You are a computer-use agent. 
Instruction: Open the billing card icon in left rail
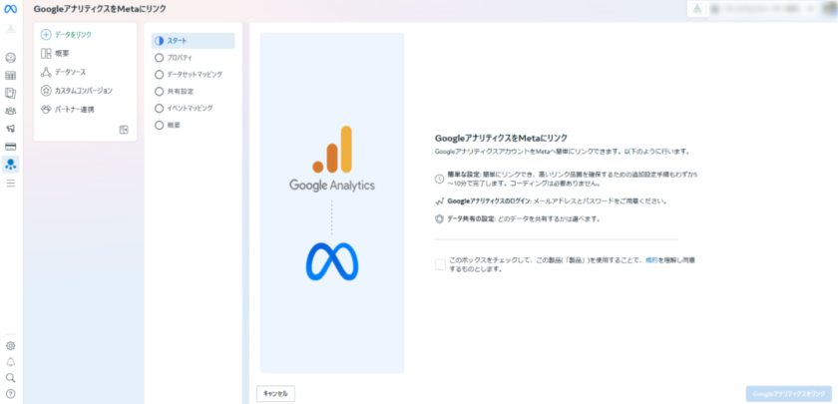(11, 146)
